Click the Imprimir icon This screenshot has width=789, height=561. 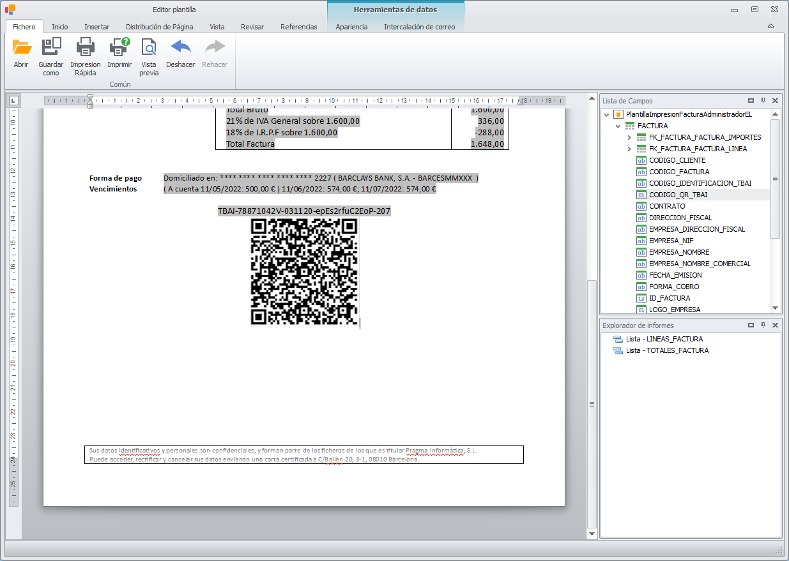pyautogui.click(x=119, y=47)
